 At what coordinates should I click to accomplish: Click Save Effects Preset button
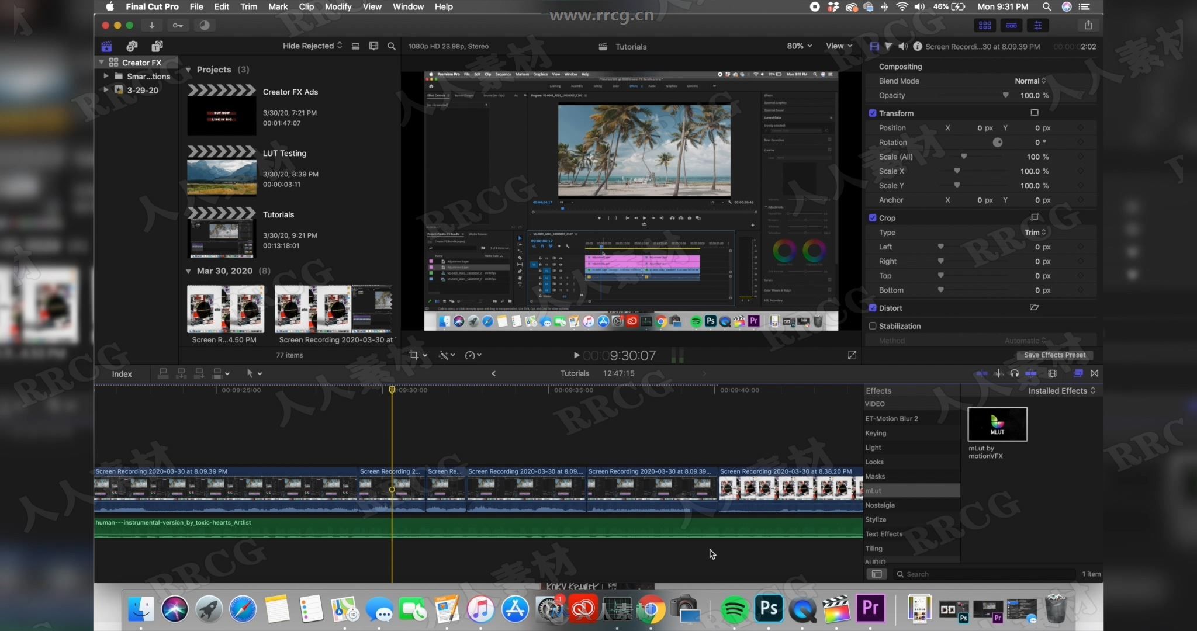click(1054, 355)
